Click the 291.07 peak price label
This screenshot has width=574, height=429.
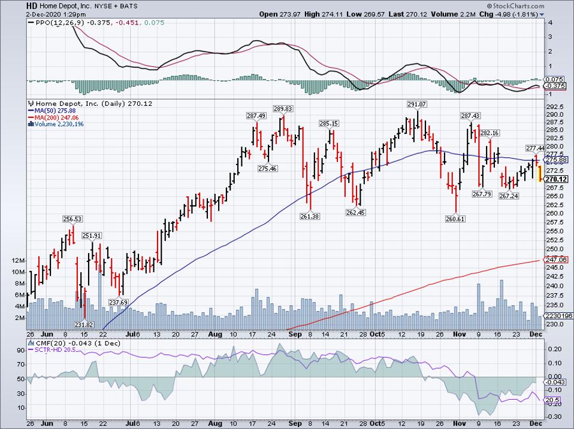coord(417,104)
